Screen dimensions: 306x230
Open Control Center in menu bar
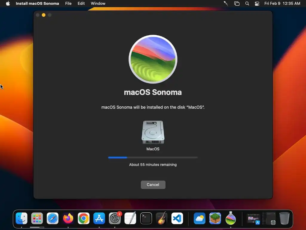pyautogui.click(x=257, y=4)
